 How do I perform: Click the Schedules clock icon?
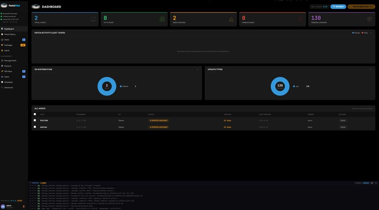[2, 82]
